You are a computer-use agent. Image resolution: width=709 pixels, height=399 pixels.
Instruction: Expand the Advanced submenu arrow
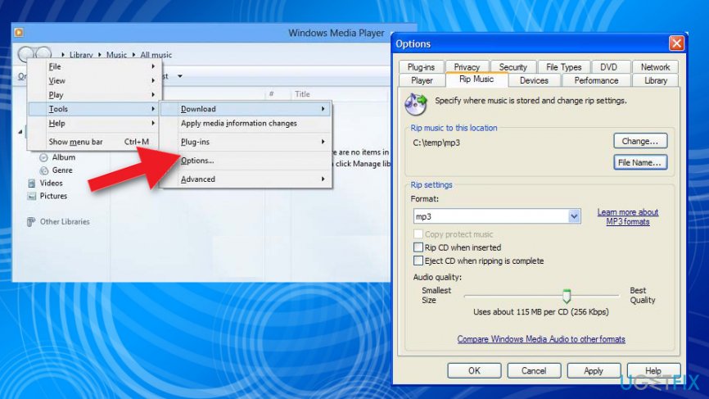click(x=323, y=179)
